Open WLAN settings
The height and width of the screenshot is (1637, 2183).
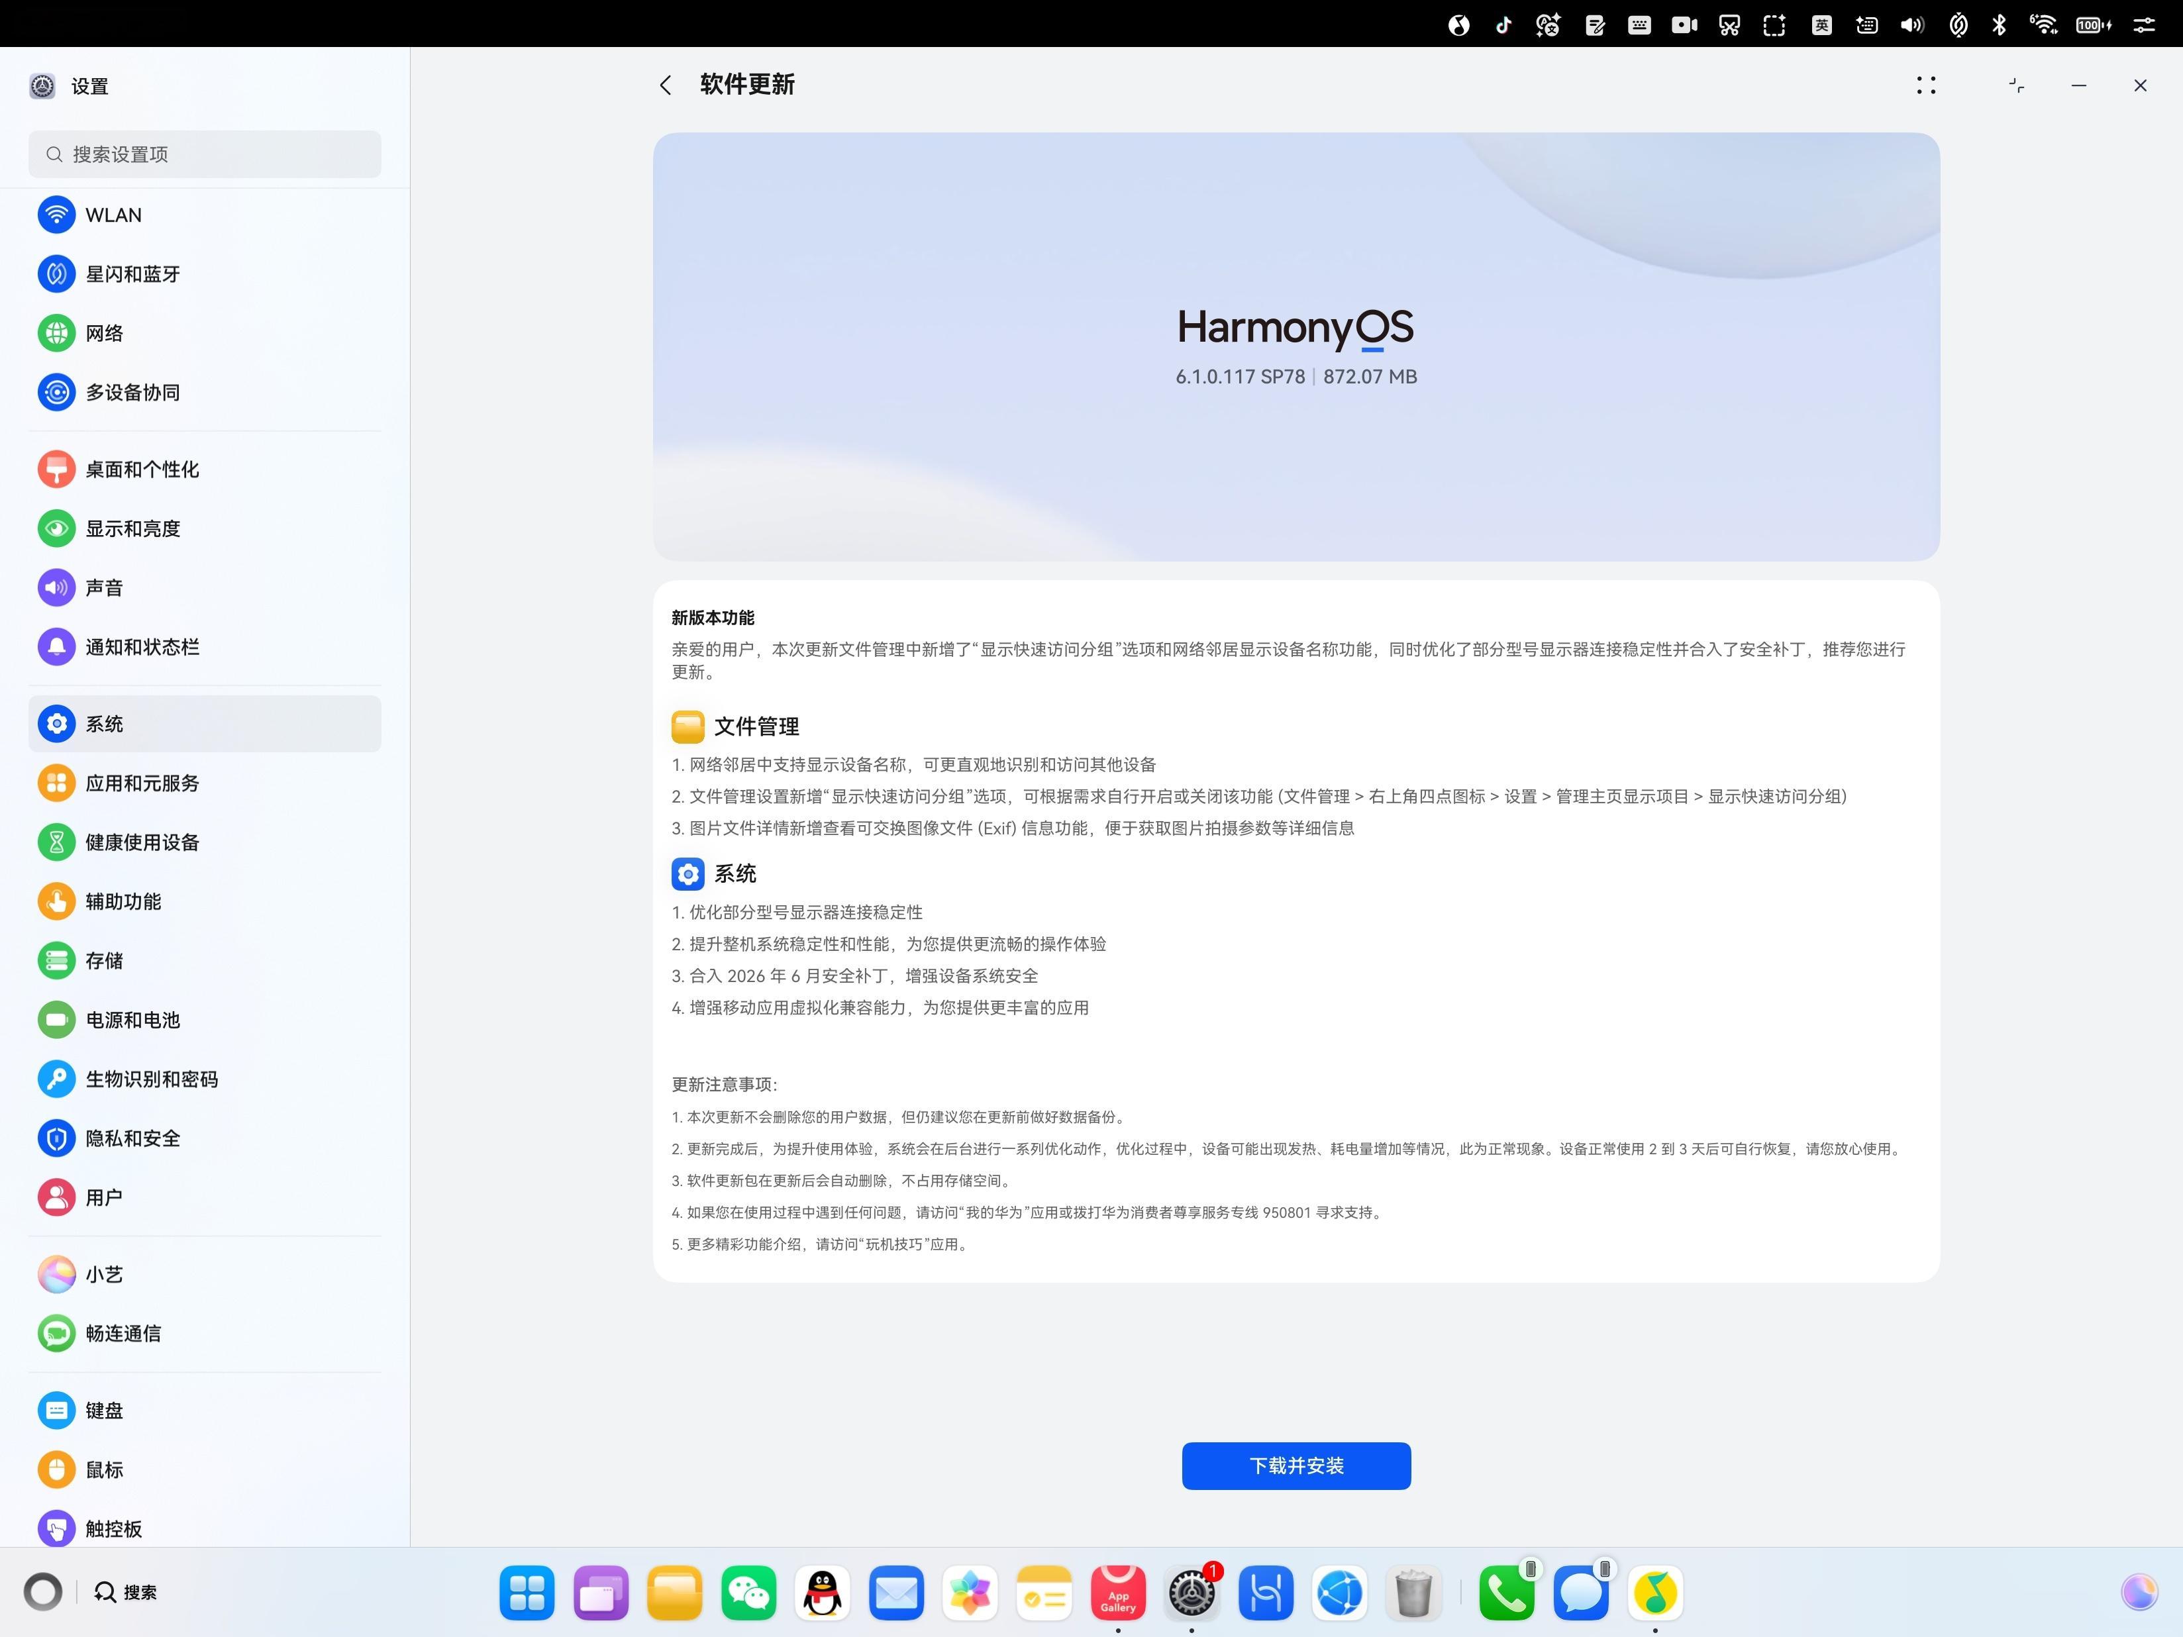[x=204, y=215]
